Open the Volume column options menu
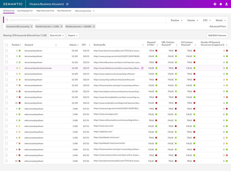This screenshot has width=231, height=171. point(78,45)
